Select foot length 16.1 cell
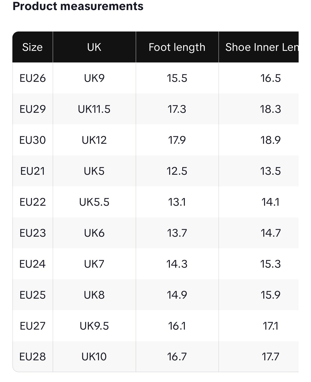 pos(177,326)
